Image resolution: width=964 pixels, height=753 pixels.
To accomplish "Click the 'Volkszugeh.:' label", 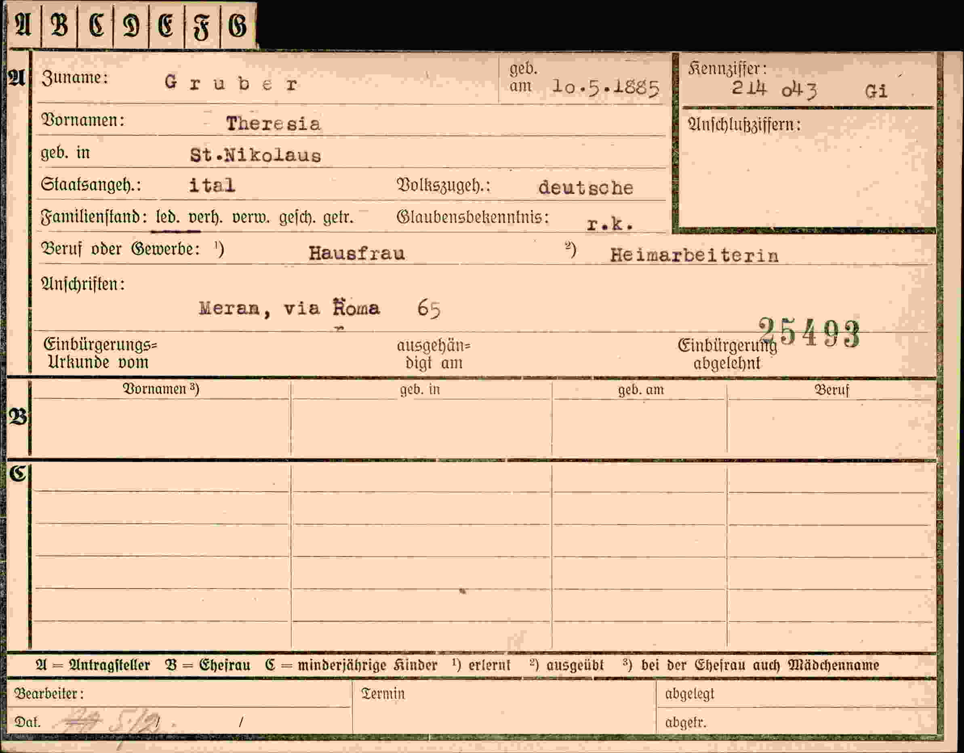I will click(x=443, y=186).
